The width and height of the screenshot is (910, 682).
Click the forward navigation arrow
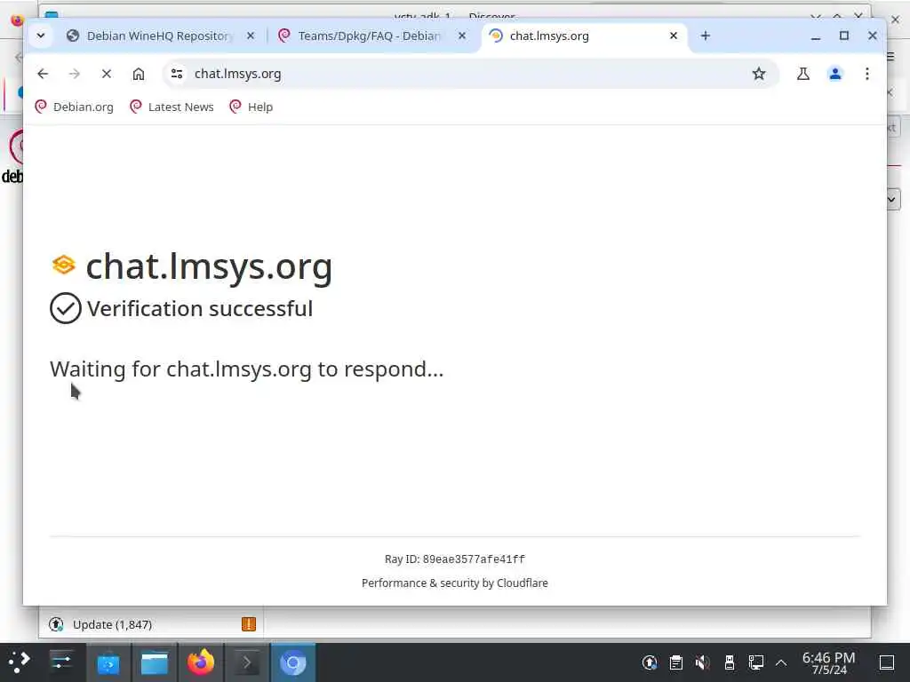pos(75,74)
